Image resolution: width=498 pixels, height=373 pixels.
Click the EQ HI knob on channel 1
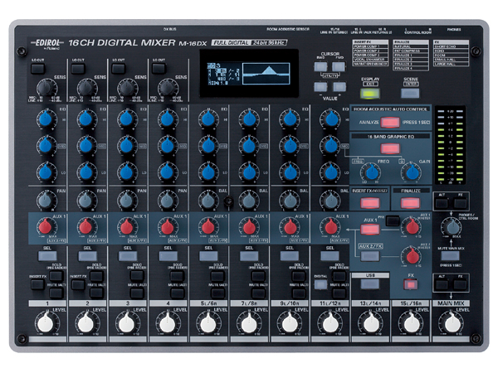(x=46, y=119)
